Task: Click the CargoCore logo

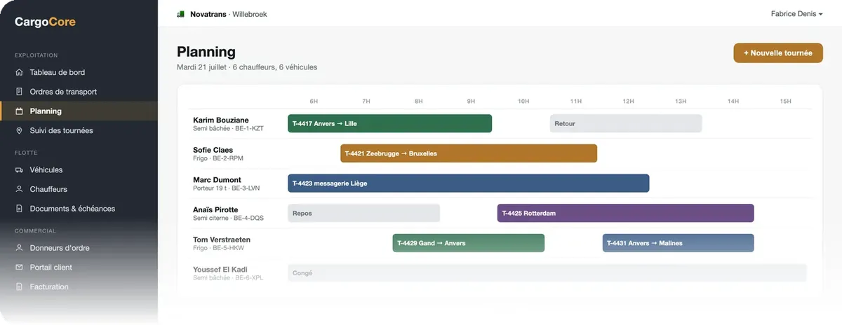Action: coord(45,22)
